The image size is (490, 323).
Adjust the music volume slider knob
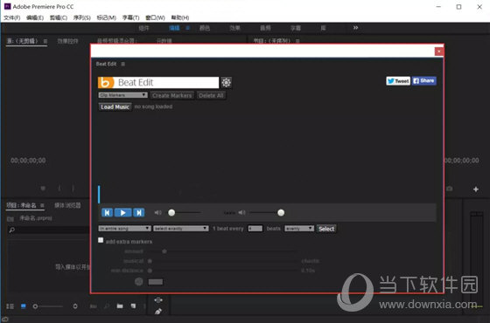point(171,213)
